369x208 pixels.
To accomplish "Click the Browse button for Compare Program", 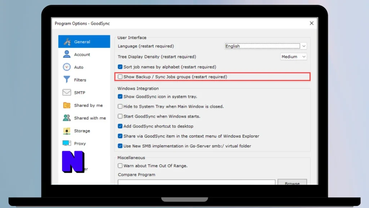I will (x=292, y=182).
